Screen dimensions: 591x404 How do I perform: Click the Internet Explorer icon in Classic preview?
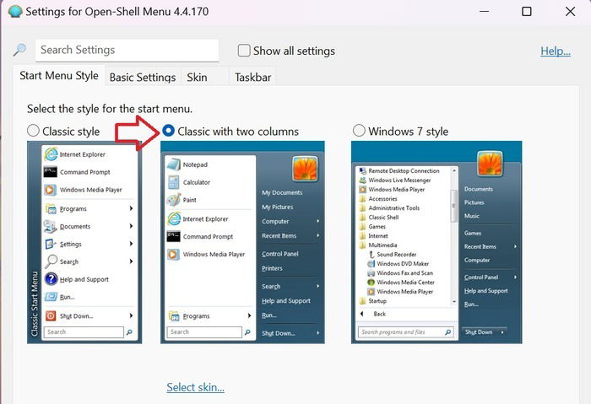pos(51,154)
